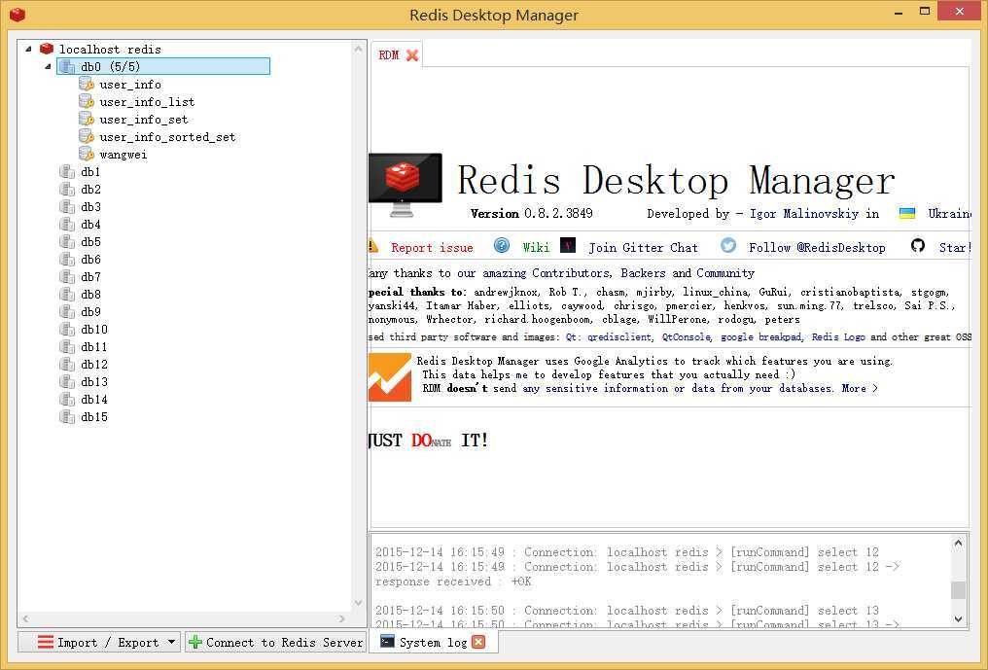Click the Report issue warning icon

pyautogui.click(x=373, y=246)
